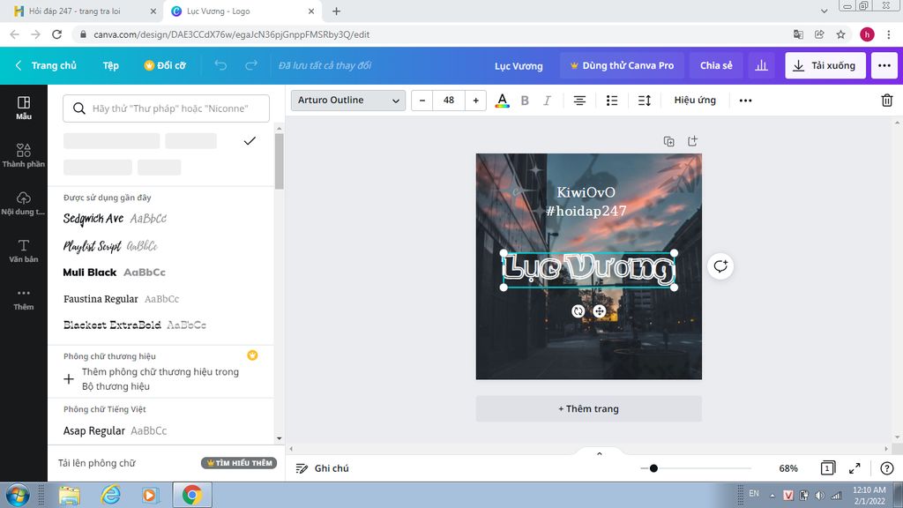Increase font size with plus button
This screenshot has width=903, height=508.
pyautogui.click(x=475, y=101)
